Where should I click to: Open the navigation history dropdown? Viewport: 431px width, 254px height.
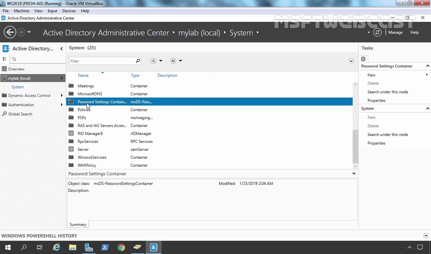(x=29, y=32)
